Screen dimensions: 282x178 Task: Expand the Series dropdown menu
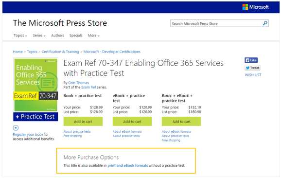pyautogui.click(x=39, y=36)
